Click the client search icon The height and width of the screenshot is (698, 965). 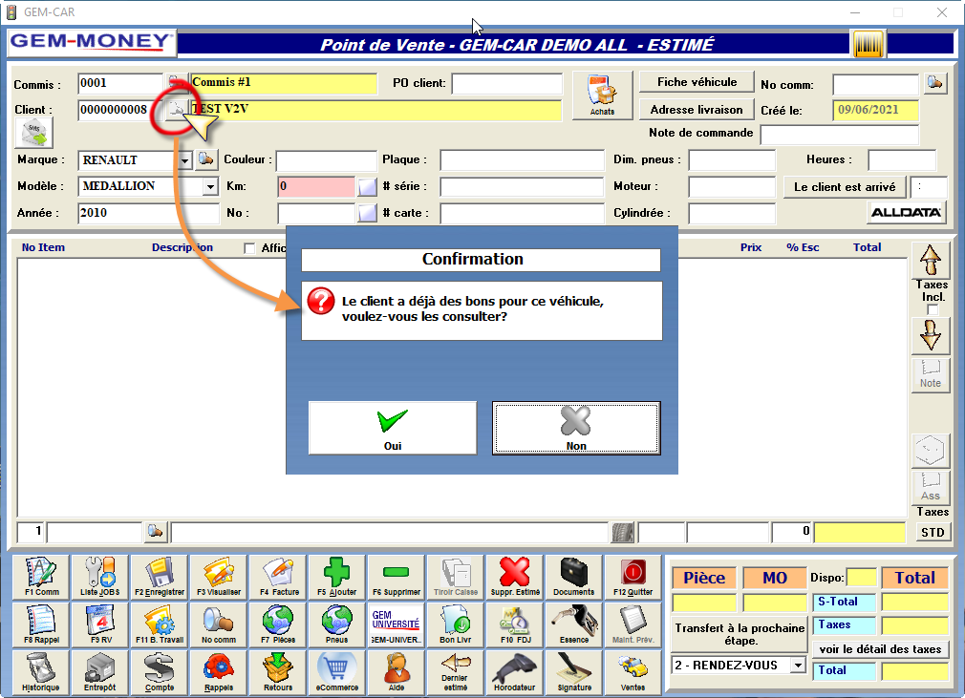tap(176, 110)
